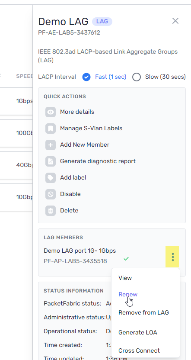Click the diagnostic report document icon

pyautogui.click(x=51, y=161)
